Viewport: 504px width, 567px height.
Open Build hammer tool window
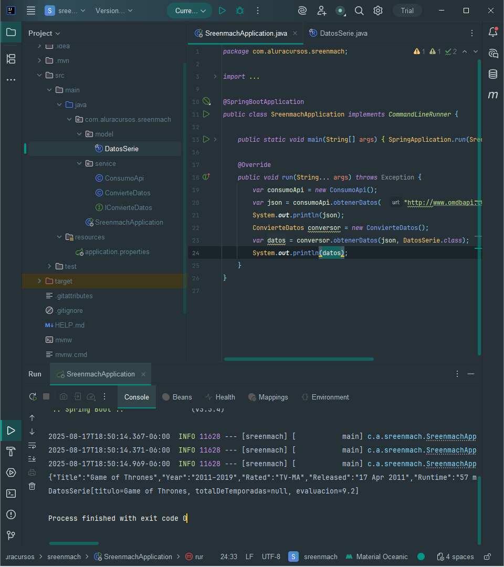(11, 451)
